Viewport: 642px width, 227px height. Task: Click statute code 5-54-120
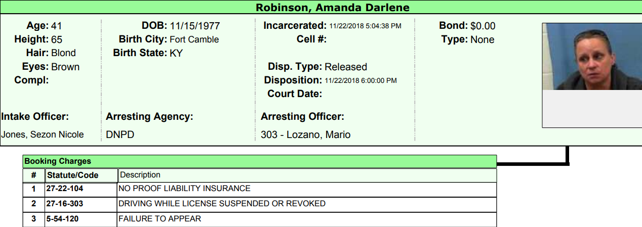pyautogui.click(x=62, y=219)
